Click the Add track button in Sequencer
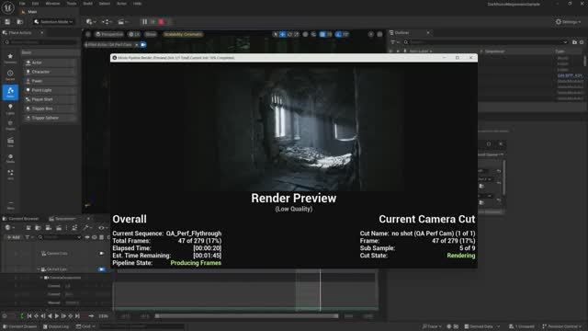This screenshot has height=331, width=588. pyautogui.click(x=13, y=237)
